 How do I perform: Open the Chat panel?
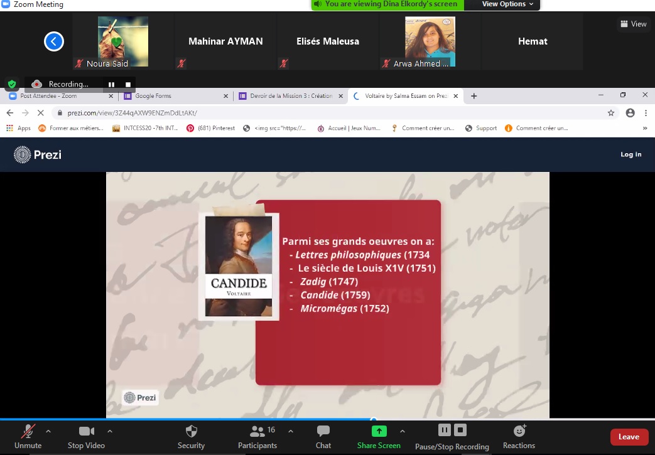[323, 432]
